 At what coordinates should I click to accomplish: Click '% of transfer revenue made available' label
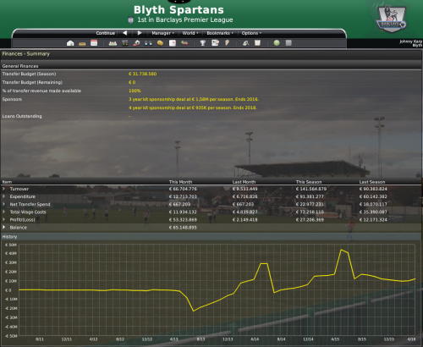click(41, 91)
